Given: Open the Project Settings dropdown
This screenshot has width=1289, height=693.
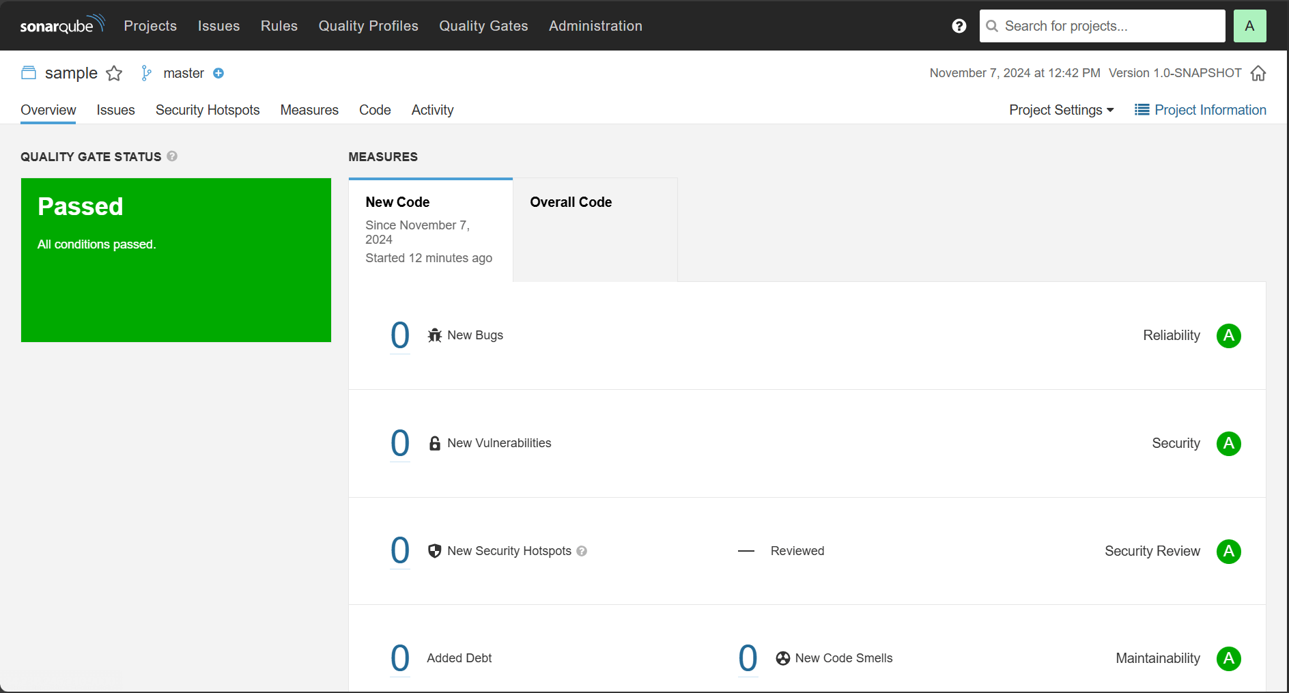Looking at the screenshot, I should (1060, 110).
